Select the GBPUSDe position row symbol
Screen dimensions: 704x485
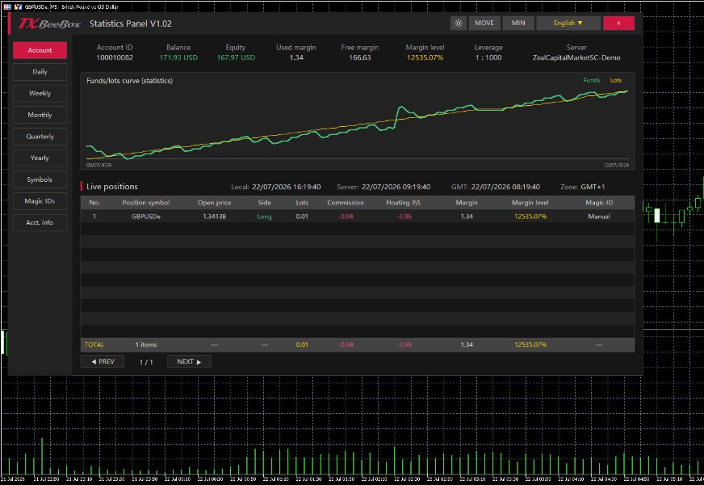[146, 217]
